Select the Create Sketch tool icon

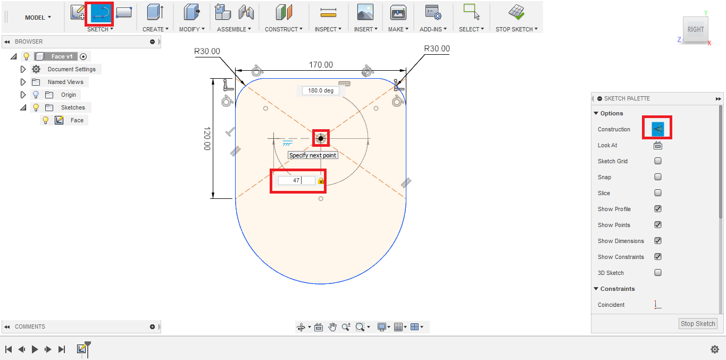78,12
